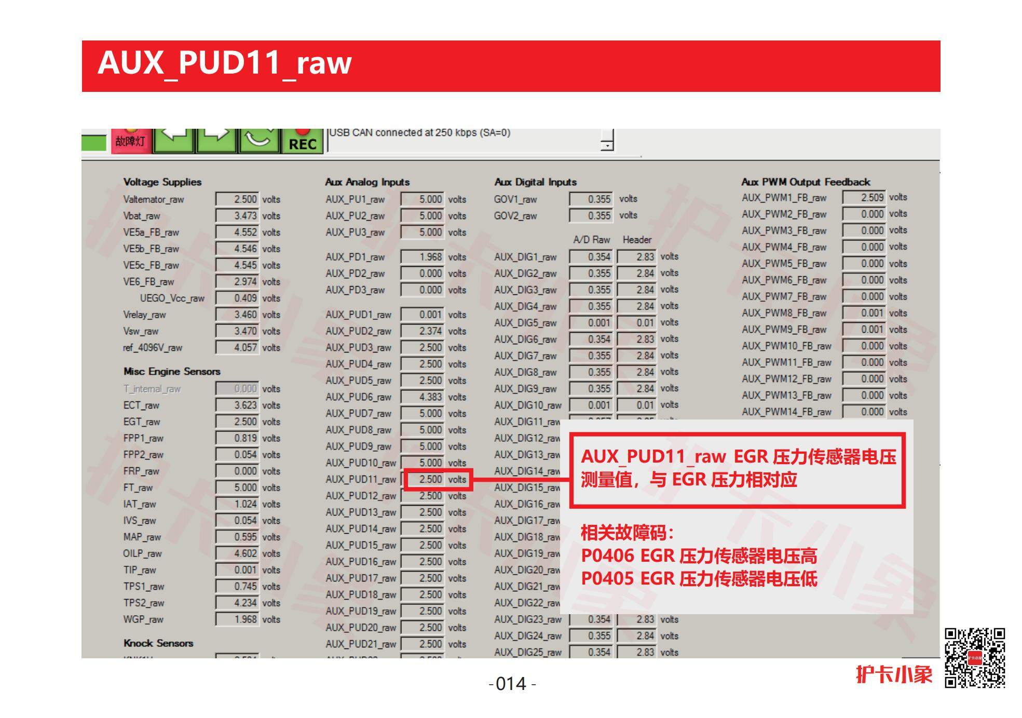Screen dimensions: 1022x718
Task: Click the ECT_raw 3.623 field
Action: 237,405
